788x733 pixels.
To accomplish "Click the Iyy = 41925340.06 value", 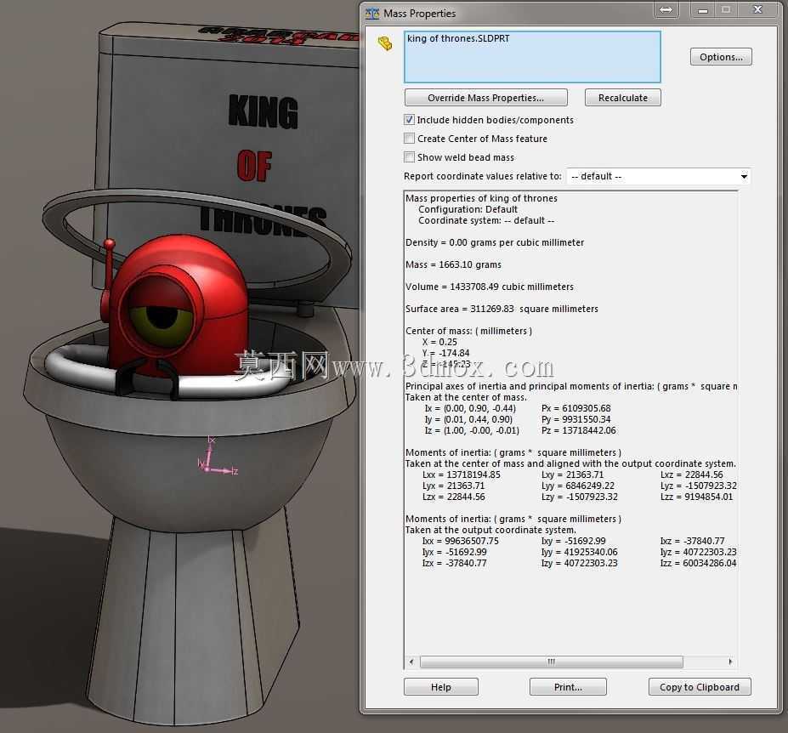I will tap(580, 552).
